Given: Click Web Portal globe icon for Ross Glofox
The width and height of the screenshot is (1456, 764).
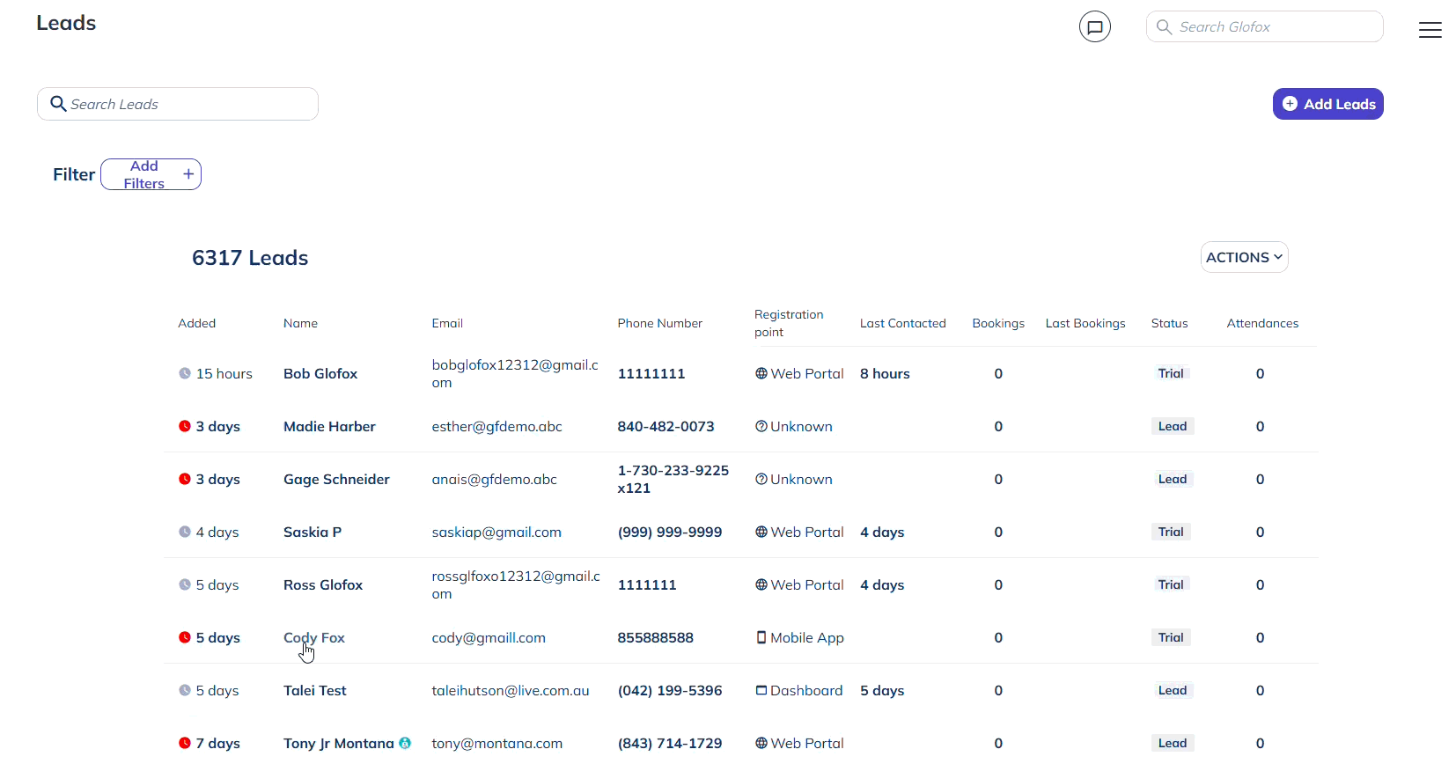Looking at the screenshot, I should pos(761,584).
